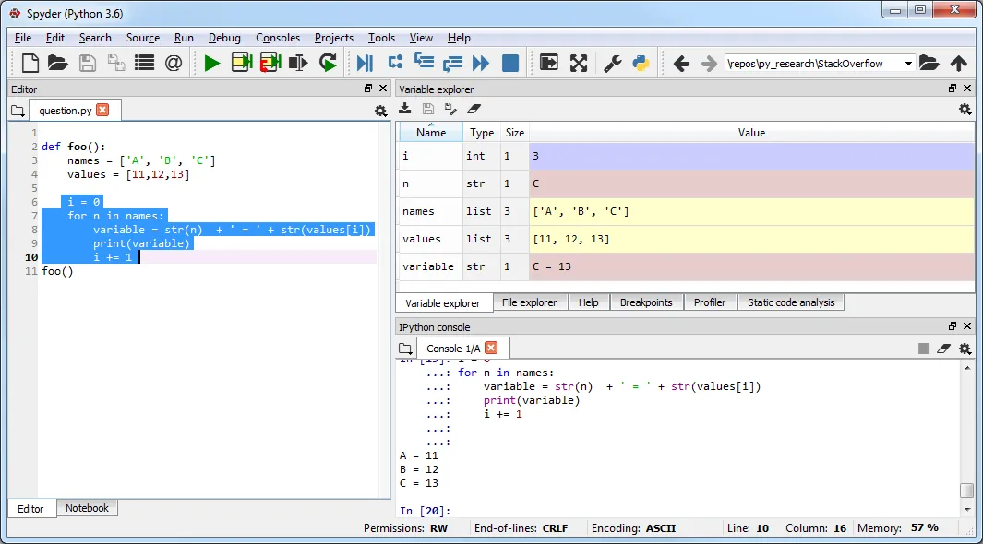This screenshot has height=544, width=983.
Task: Go to the parent directory with the up arrow
Action: click(x=959, y=64)
